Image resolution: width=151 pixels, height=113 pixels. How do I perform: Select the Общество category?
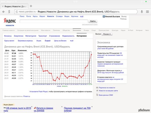tap(66, 30)
